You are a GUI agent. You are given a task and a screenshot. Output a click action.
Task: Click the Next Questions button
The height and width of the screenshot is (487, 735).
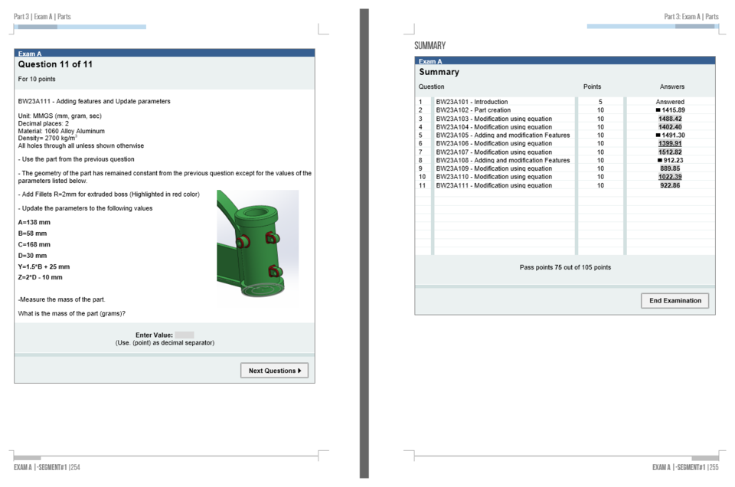pyautogui.click(x=274, y=370)
